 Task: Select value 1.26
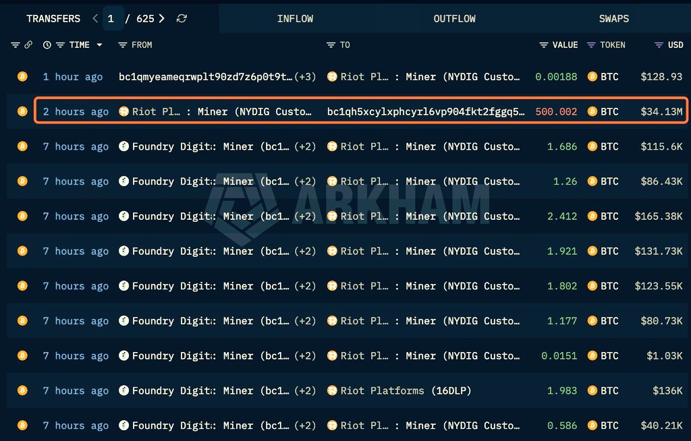click(x=565, y=181)
